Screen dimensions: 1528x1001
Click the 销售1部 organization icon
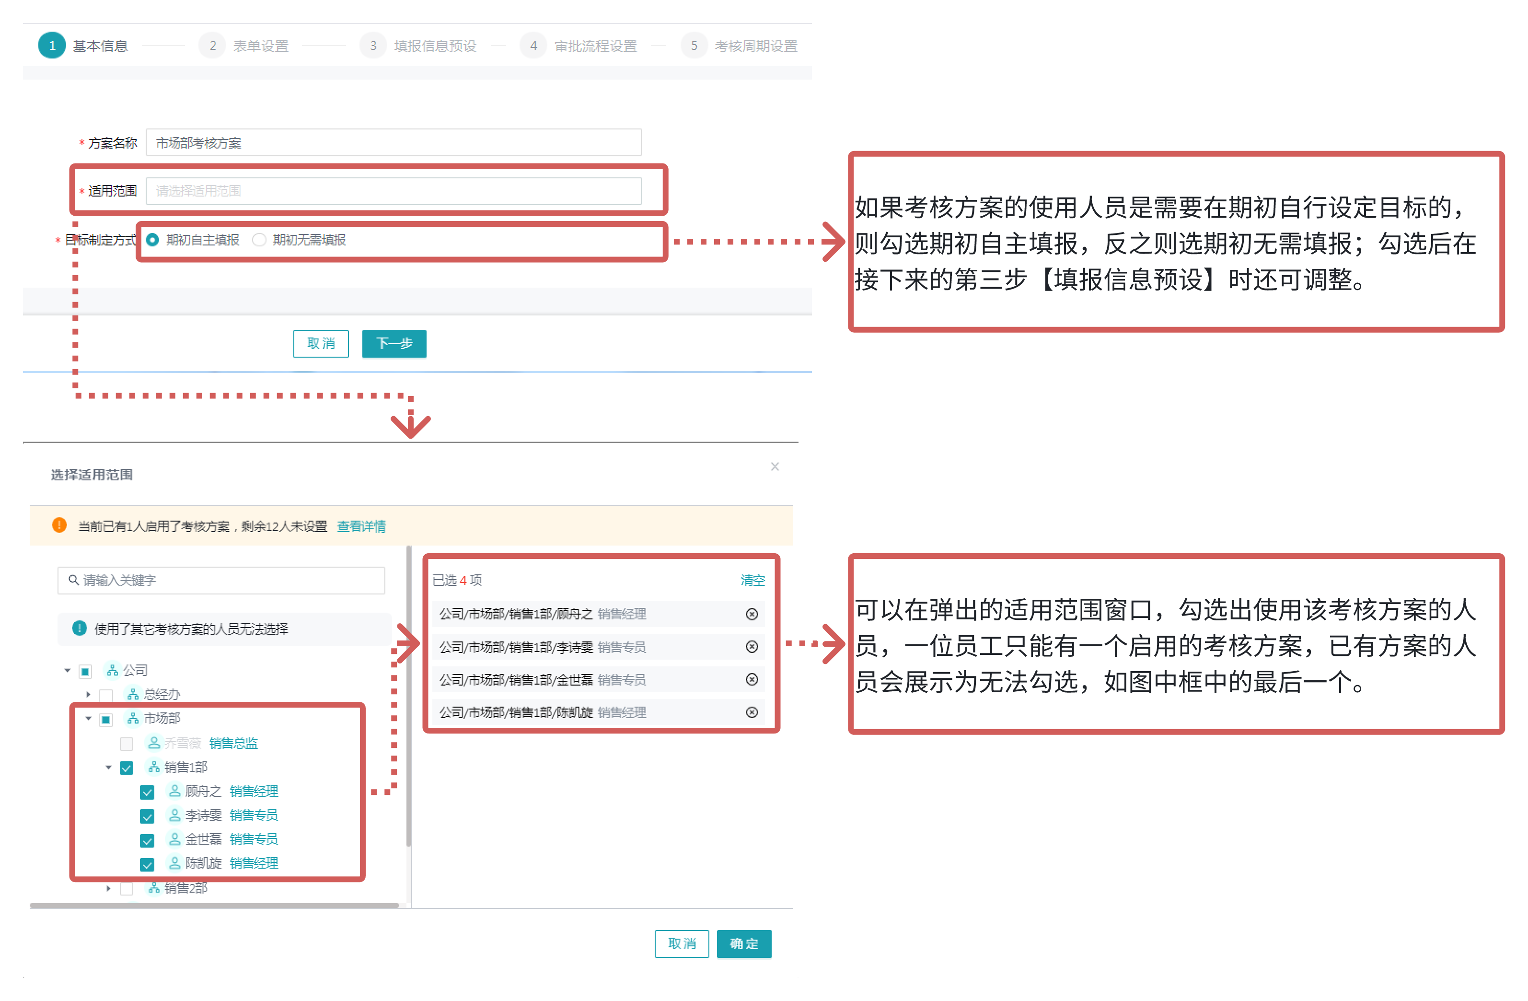154,767
